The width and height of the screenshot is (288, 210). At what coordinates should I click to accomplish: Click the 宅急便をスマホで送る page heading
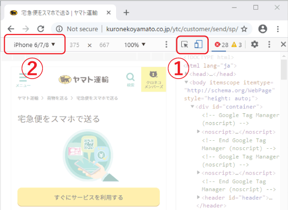pyautogui.click(x=58, y=119)
